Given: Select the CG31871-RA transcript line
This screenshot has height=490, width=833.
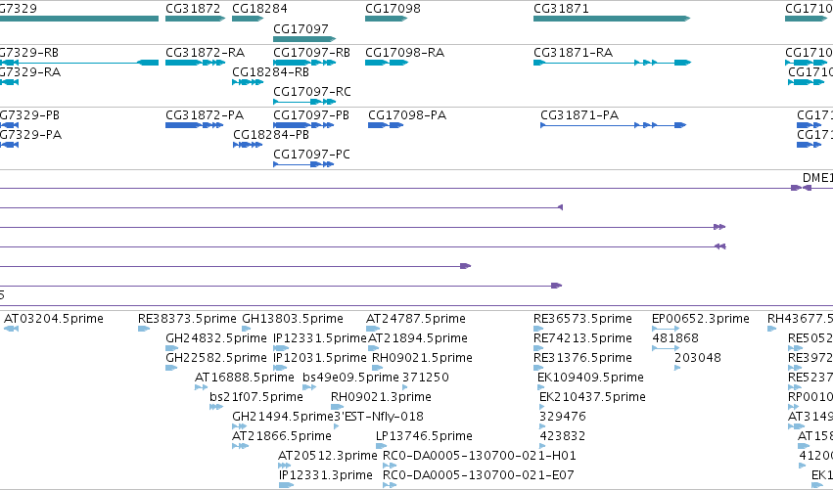Looking at the screenshot, I should 612,63.
